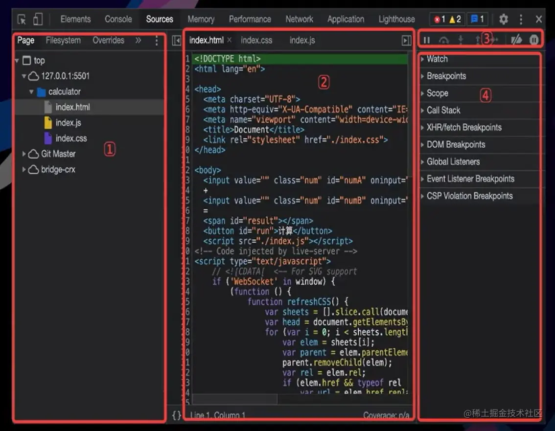Click the yellow warning count badge
Screen dimensions: 555x431
click(455, 19)
